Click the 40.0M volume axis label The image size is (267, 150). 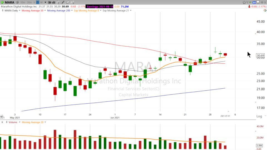pos(260,126)
